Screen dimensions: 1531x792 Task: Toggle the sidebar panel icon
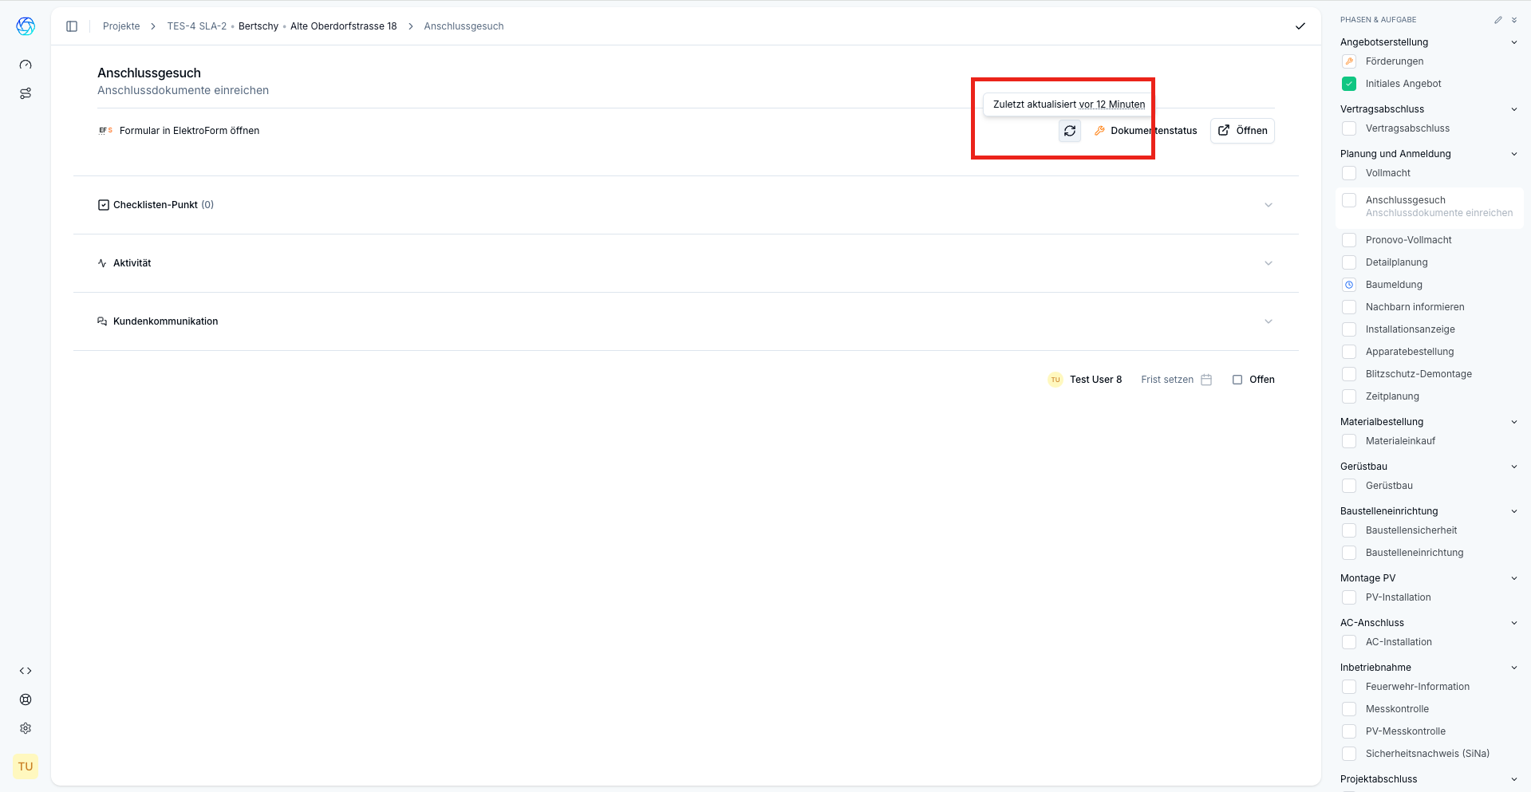click(72, 26)
